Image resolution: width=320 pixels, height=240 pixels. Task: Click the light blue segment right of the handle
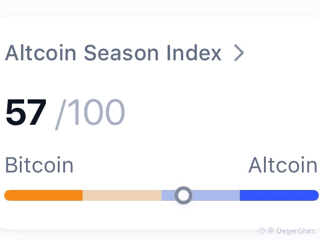point(216,195)
